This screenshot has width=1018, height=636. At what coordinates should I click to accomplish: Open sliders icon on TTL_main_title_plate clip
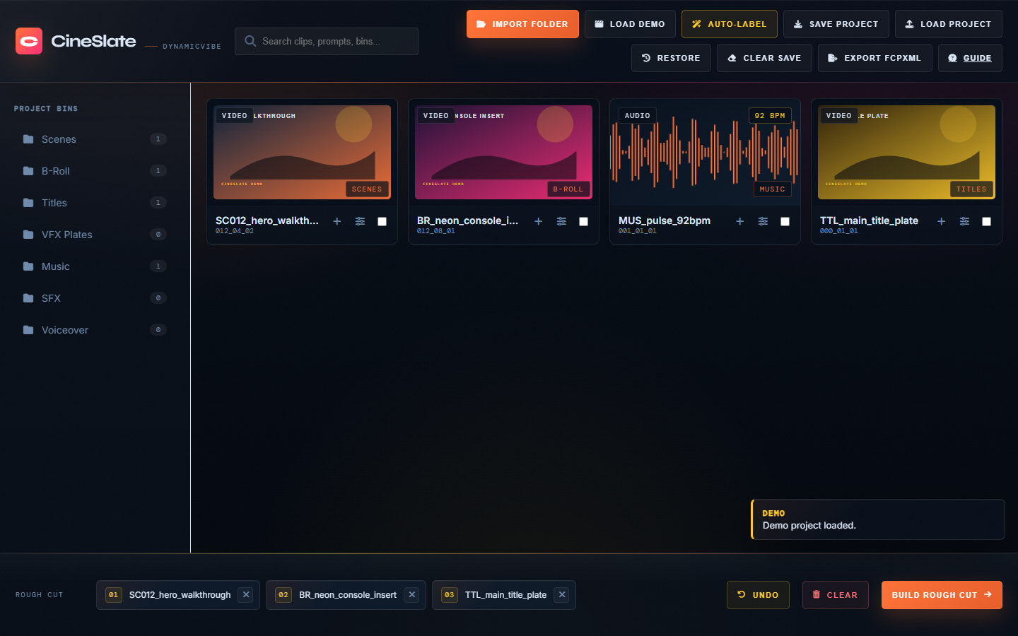[x=964, y=221]
